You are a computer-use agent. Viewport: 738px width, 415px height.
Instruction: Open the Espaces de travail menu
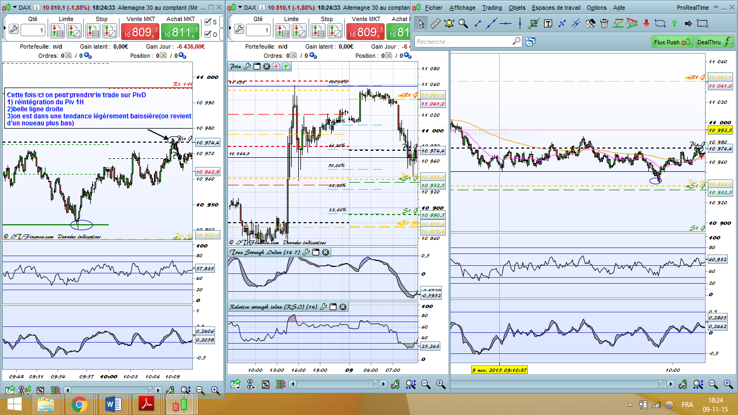(x=556, y=8)
